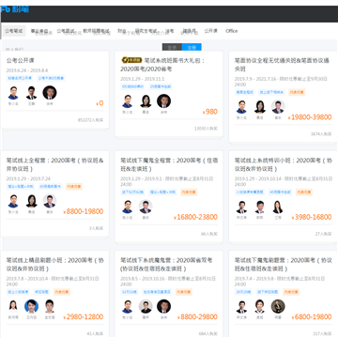Screen dimensions: 338x338
Task: Click third teacher avatar in 图书大礼包 card
Action: tap(164, 101)
